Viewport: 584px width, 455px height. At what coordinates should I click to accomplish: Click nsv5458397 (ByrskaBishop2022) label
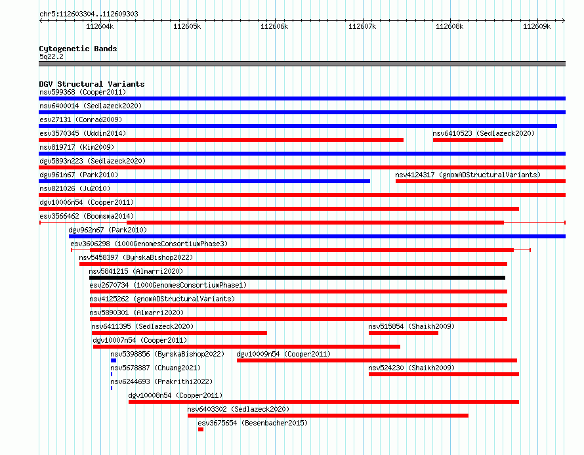tap(136, 257)
